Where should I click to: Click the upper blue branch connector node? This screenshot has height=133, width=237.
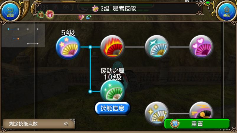[x=90, y=47]
